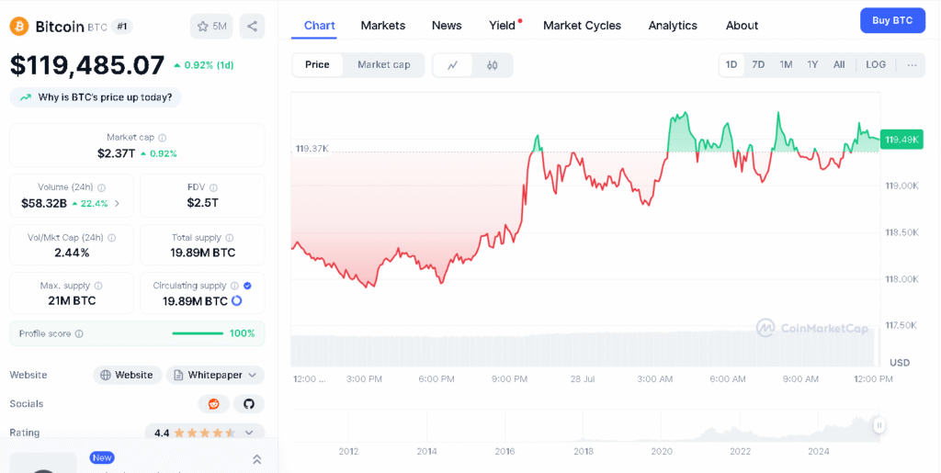Image resolution: width=941 pixels, height=473 pixels.
Task: Toggle LOG scale on chart
Action: point(876,64)
